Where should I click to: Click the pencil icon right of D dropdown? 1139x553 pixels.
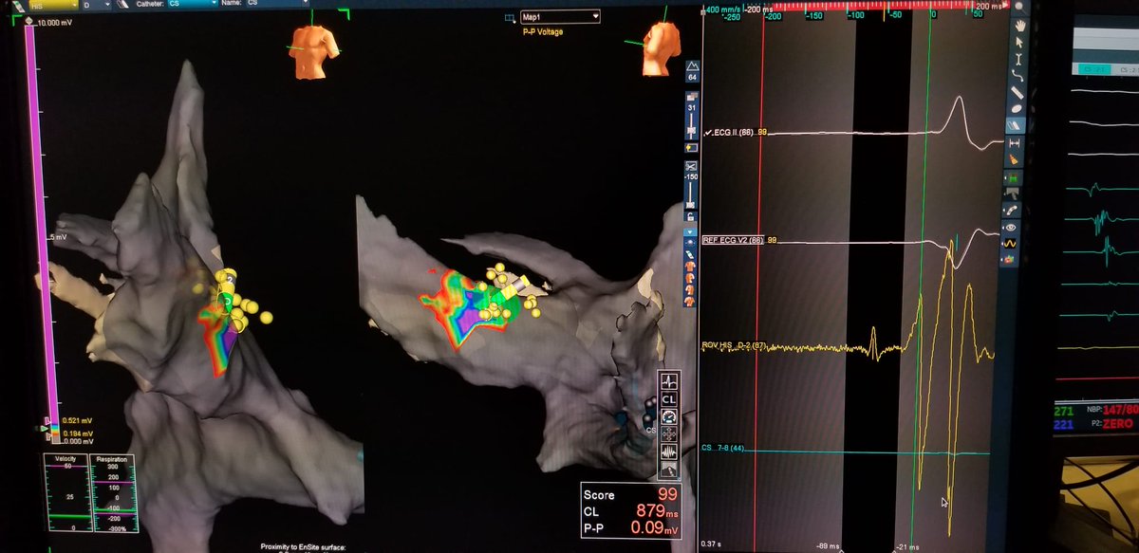[123, 6]
